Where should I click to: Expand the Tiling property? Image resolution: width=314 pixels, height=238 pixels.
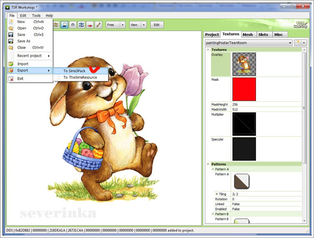(x=216, y=194)
